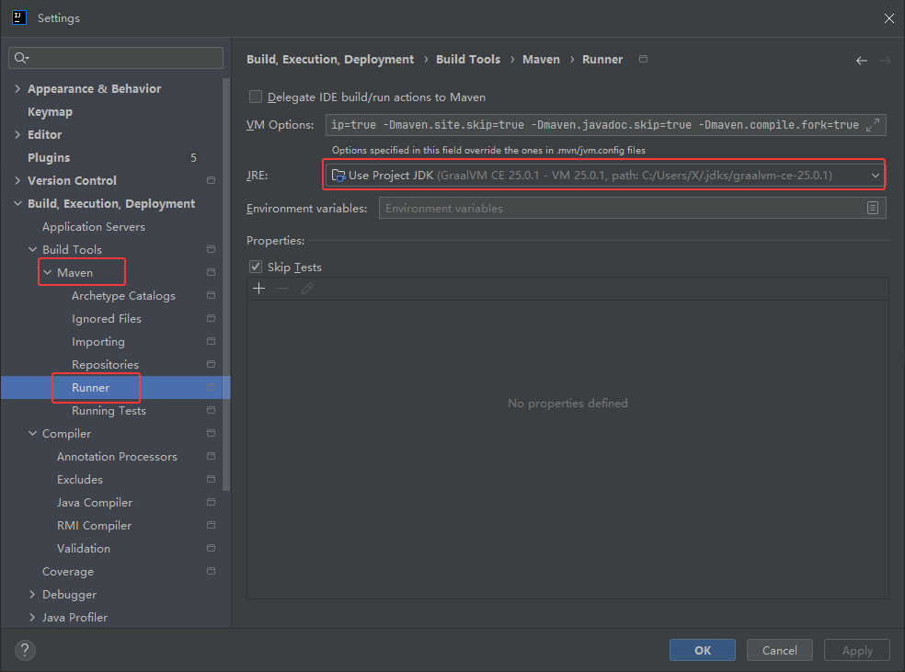Add a new Maven property
The height and width of the screenshot is (672, 905).
[x=258, y=288]
